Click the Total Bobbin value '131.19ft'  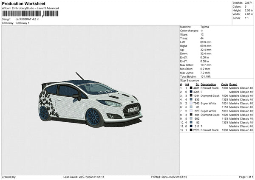205,76
